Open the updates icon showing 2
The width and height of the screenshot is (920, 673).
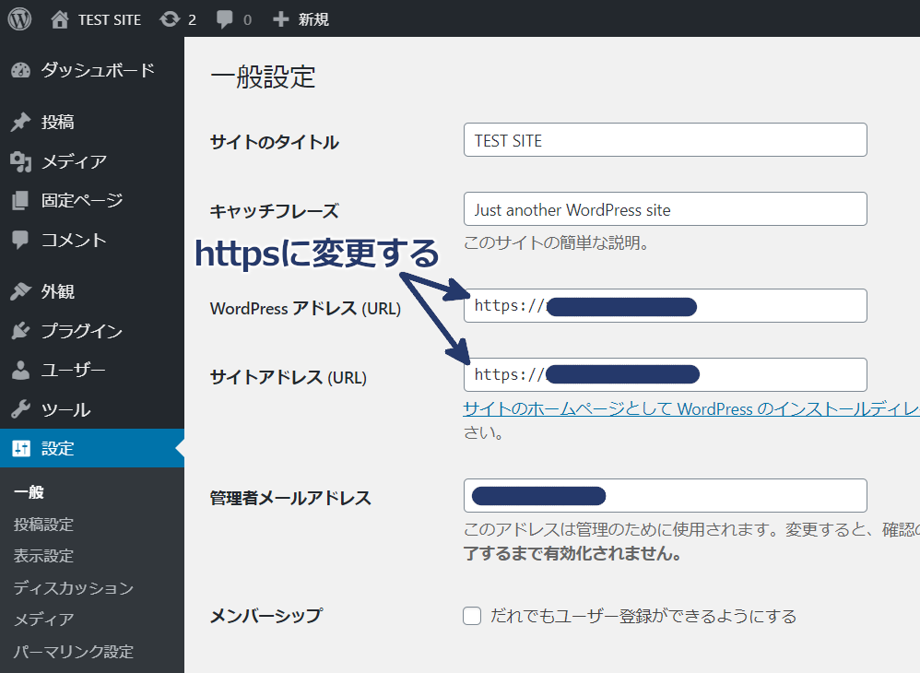(x=170, y=19)
